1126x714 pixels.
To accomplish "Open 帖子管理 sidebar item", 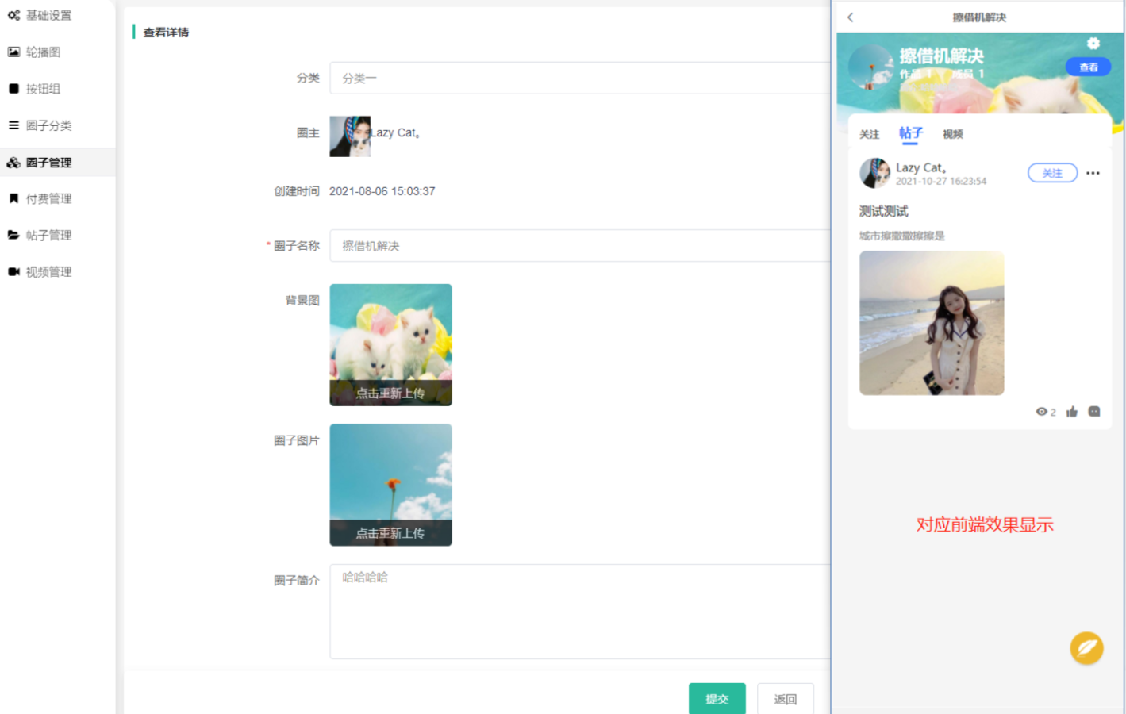I will 48,236.
